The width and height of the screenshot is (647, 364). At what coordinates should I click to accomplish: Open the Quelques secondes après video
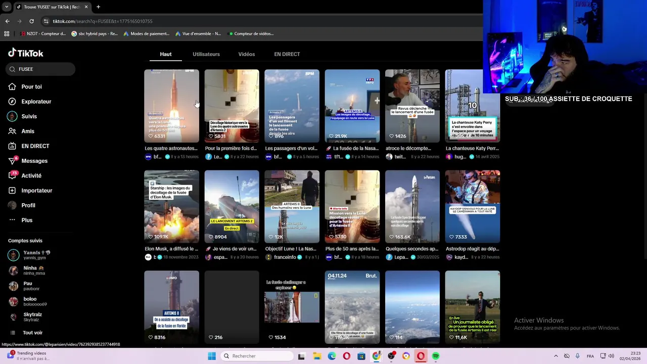click(412, 206)
